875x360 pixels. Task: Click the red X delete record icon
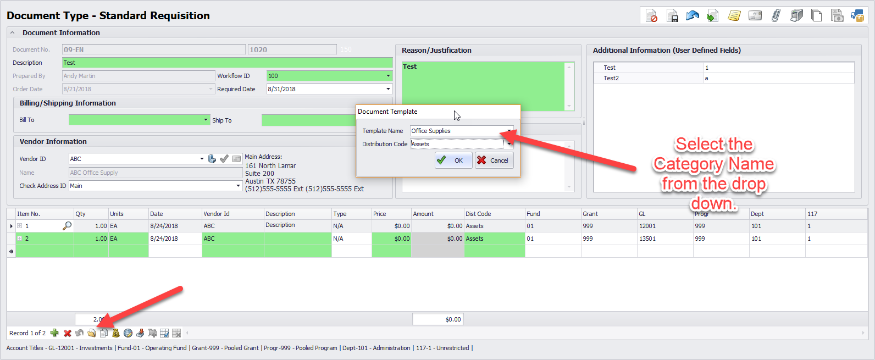(x=67, y=333)
